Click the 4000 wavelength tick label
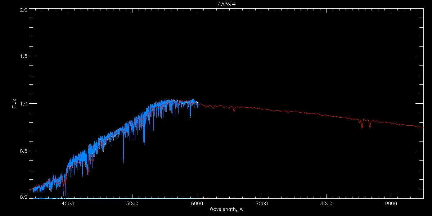This screenshot has width=432, height=216. pos(68,203)
